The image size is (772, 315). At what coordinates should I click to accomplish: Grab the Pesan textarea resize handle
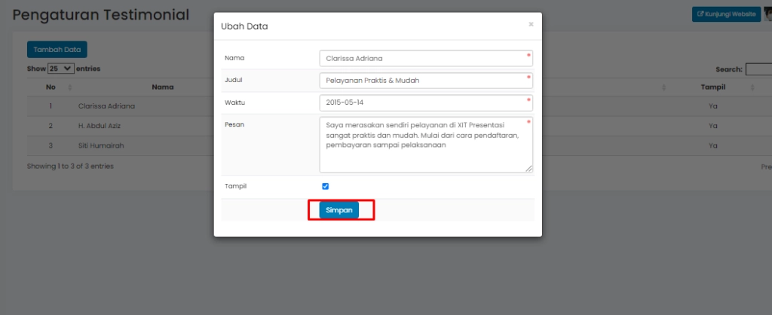coord(528,169)
